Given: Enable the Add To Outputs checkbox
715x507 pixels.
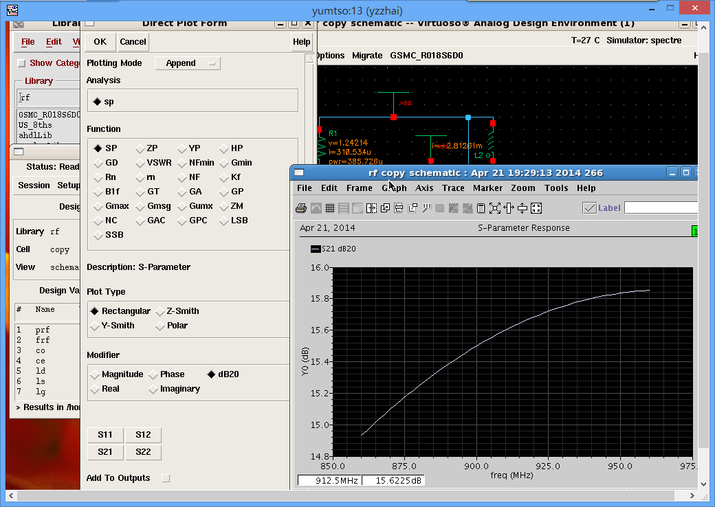Looking at the screenshot, I should point(165,478).
